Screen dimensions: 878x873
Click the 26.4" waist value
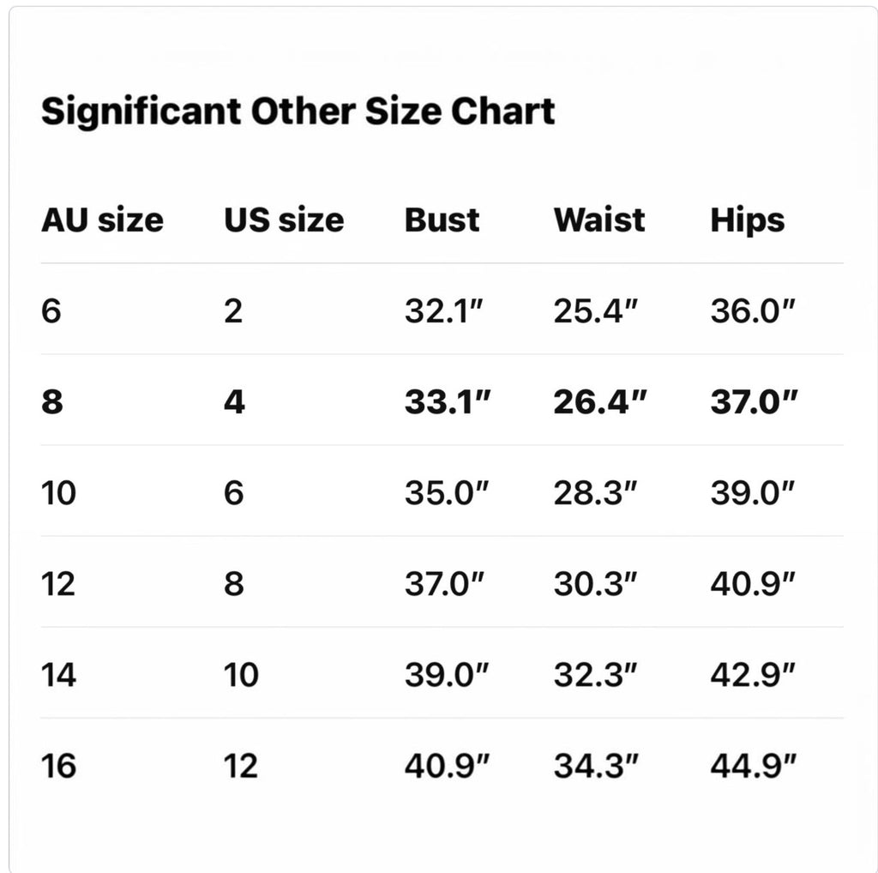click(599, 402)
